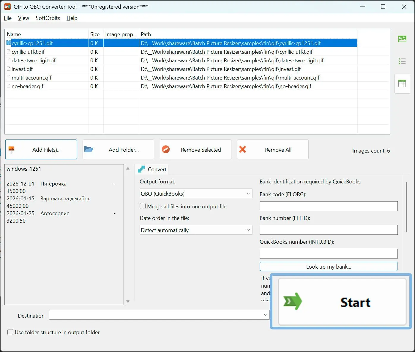The height and width of the screenshot is (352, 415).
Task: Open the Date order dropdown
Action: coord(196,230)
